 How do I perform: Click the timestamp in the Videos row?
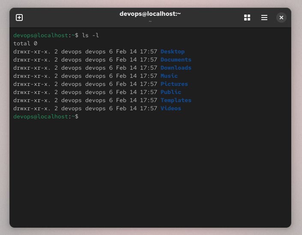(x=137, y=108)
